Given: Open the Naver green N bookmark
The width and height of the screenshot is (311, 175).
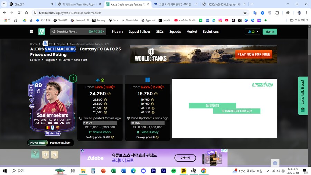Looking at the screenshot, I should click(x=201, y=20).
